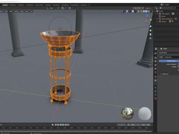The image size is (179, 134).
Task: Open the Object Constraints properties tab
Action: tap(156, 91)
